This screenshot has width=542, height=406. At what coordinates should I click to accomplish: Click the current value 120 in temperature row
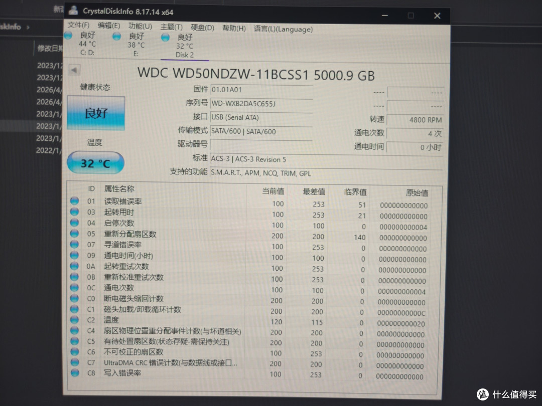pyautogui.click(x=276, y=322)
